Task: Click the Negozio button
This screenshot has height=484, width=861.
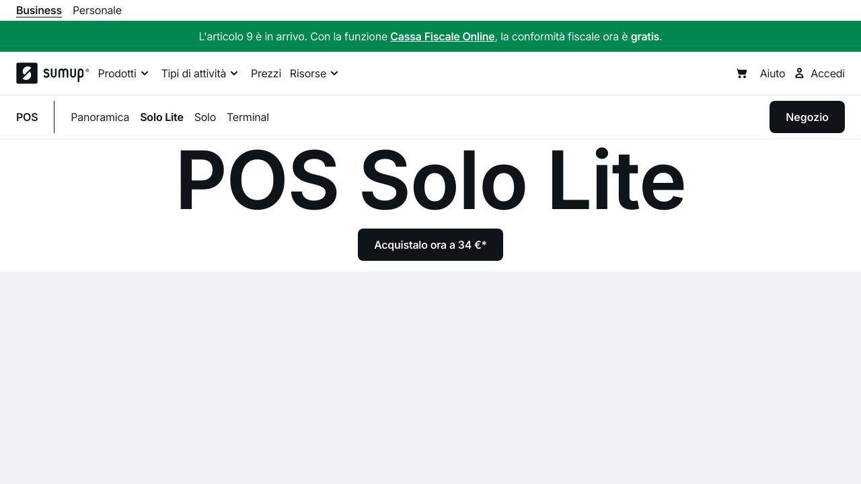Action: (807, 117)
